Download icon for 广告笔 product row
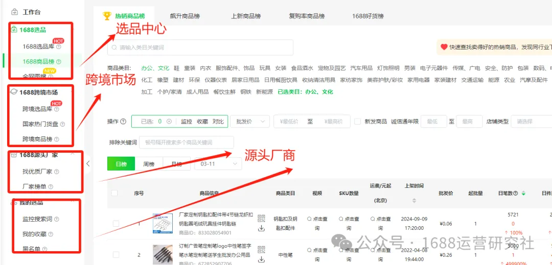Image resolution: width=552 pixels, height=265 pixels. click(261, 260)
